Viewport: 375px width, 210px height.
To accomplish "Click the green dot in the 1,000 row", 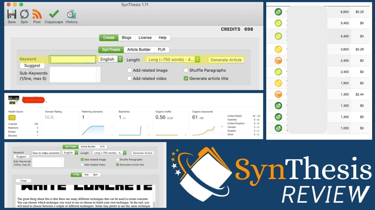I will tap(278, 128).
